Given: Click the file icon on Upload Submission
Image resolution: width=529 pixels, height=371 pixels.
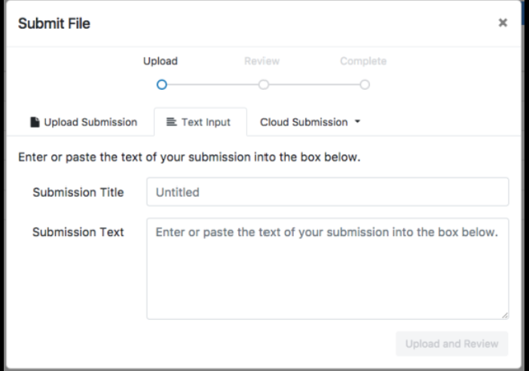Looking at the screenshot, I should (x=35, y=122).
